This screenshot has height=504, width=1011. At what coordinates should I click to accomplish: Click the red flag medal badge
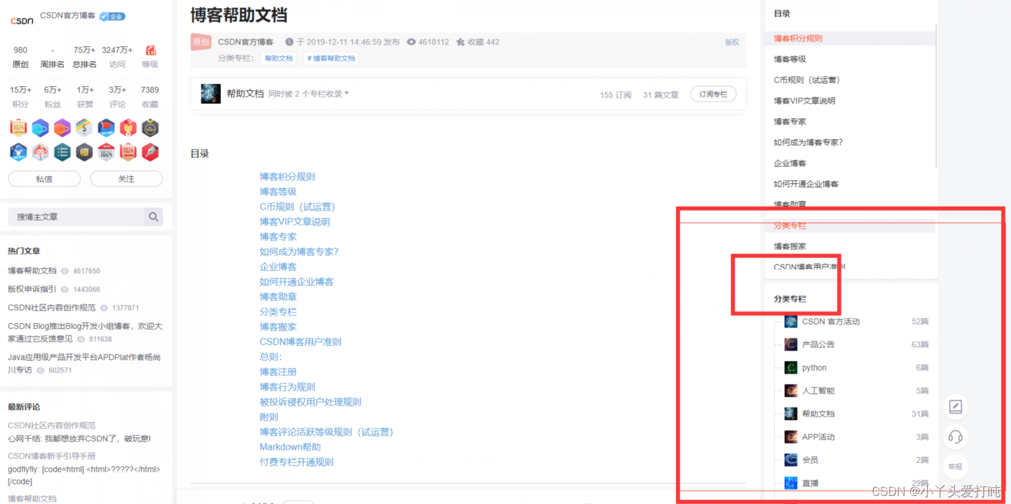tap(106, 128)
